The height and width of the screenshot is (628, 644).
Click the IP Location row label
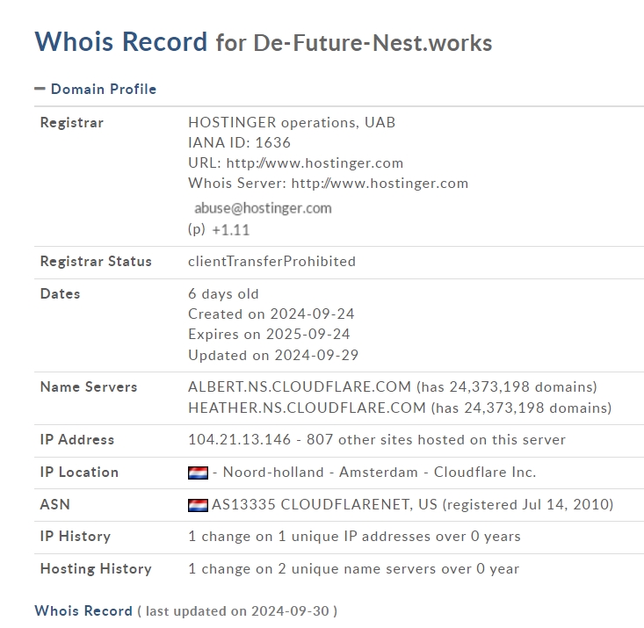point(79,472)
